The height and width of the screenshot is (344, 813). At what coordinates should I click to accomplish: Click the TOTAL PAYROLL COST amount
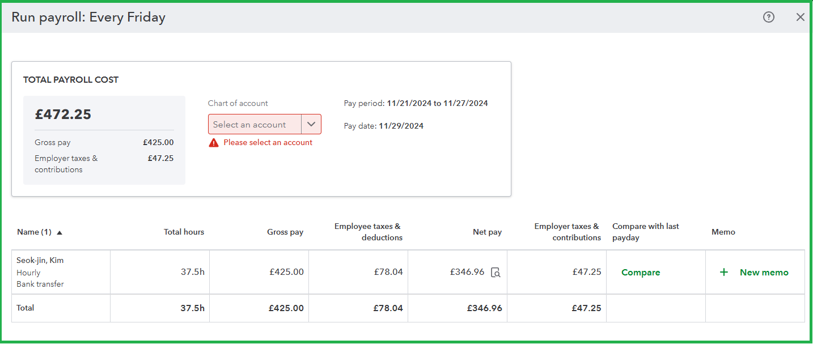(63, 114)
